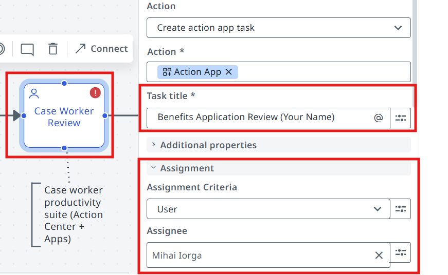Click the right connection handle of the task node
The image size is (448, 275).
click(x=105, y=115)
